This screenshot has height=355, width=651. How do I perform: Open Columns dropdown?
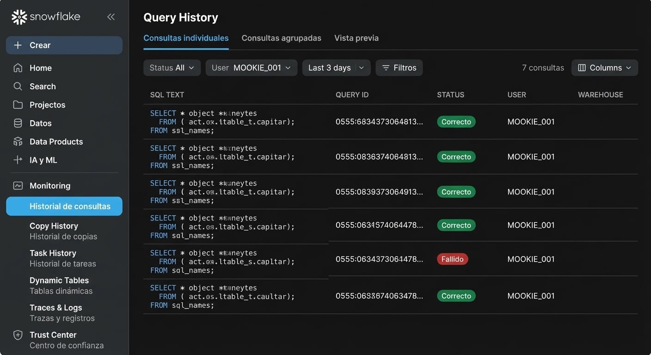coord(605,68)
